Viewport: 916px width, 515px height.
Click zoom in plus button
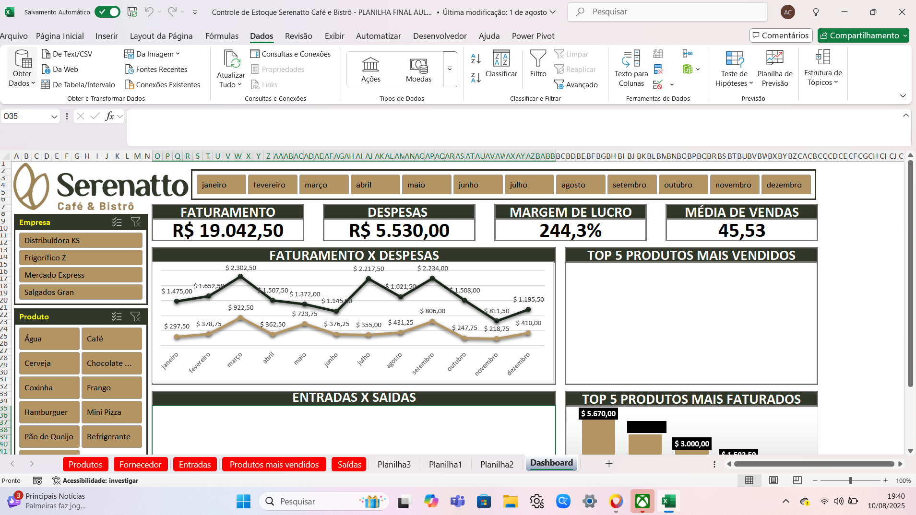click(x=885, y=480)
